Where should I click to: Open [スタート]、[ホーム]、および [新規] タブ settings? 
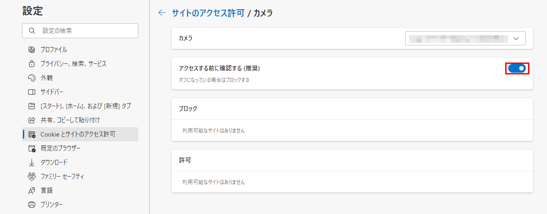[x=80, y=106]
